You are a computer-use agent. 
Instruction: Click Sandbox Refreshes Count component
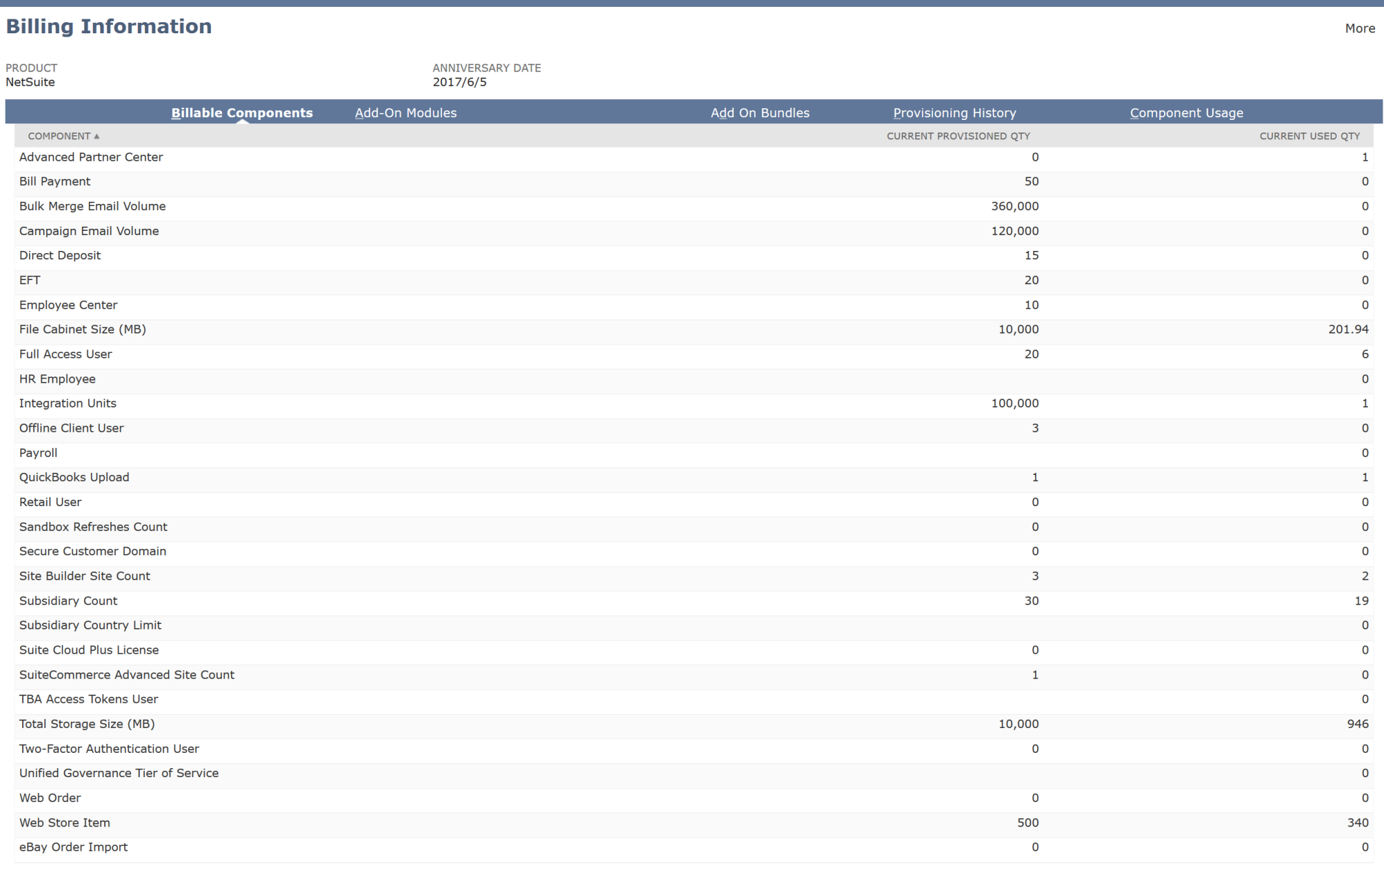click(x=93, y=527)
